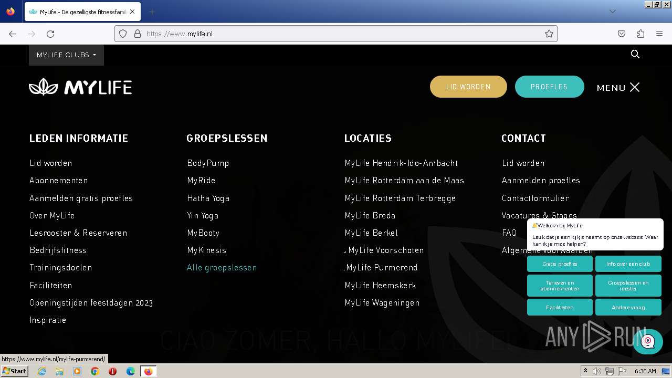672x378 pixels.
Task: Close the MyLife browser tab
Action: [132, 12]
